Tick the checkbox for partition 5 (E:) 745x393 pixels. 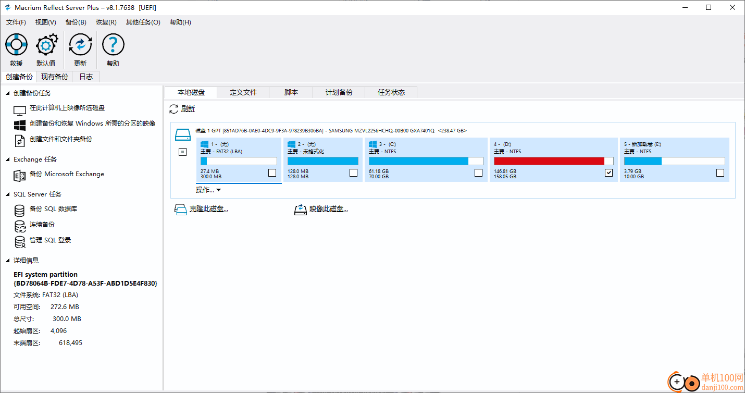(x=721, y=173)
